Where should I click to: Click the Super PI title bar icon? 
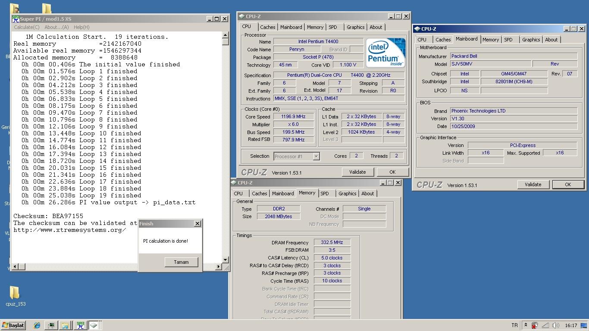16,19
